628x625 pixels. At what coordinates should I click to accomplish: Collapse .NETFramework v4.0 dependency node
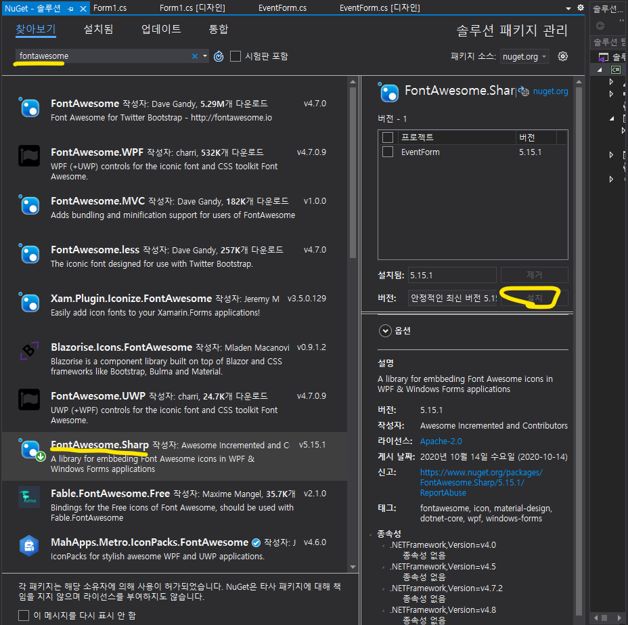pos(384,545)
